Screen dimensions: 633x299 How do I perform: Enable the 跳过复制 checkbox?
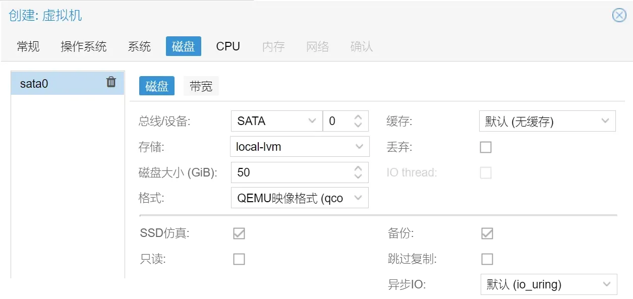[487, 259]
